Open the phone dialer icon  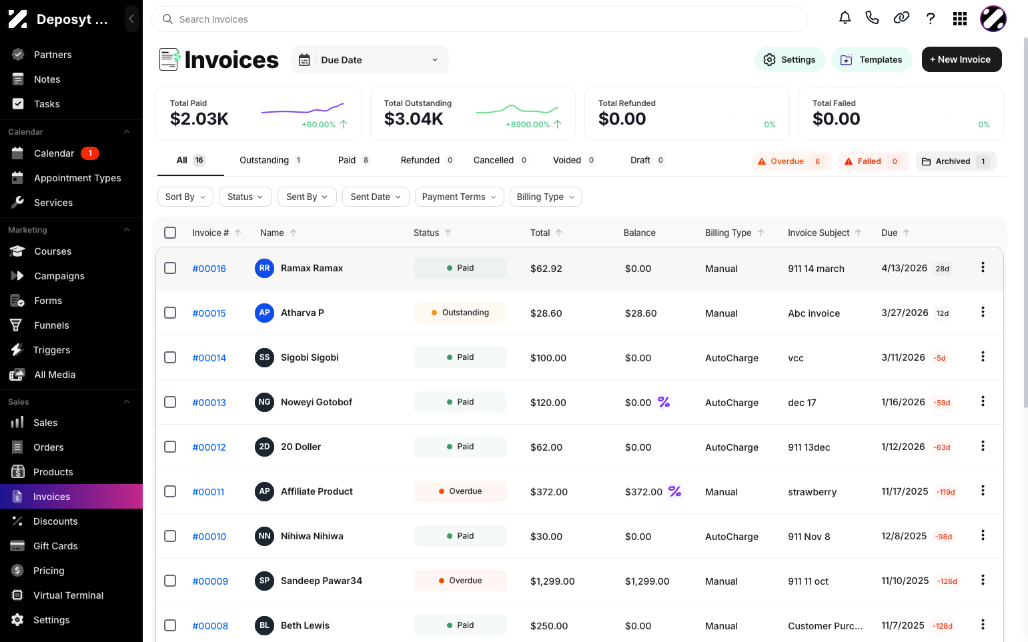click(872, 18)
